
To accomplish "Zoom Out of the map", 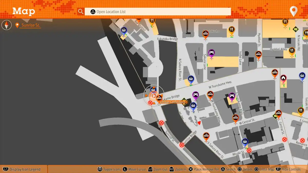I will 158,169.
